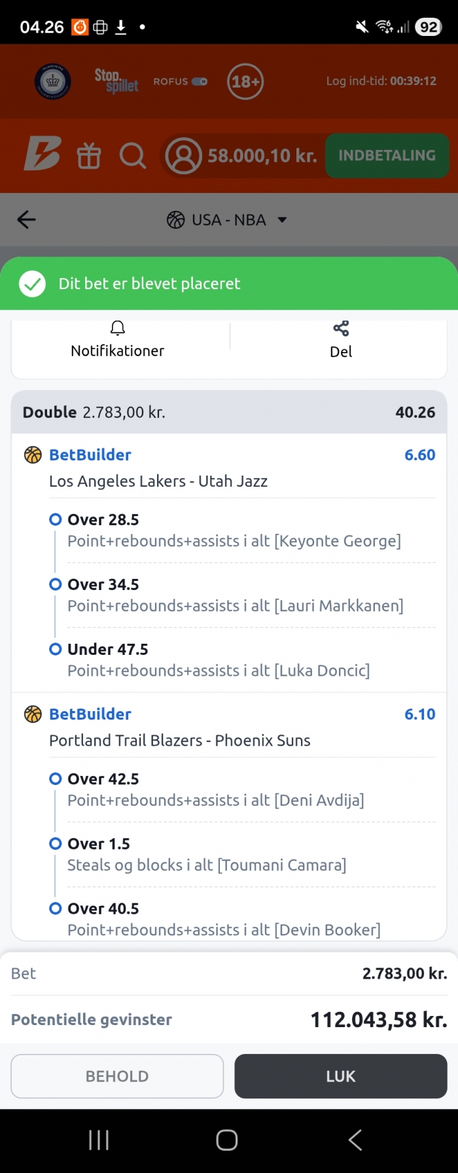458x1173 pixels.
Task: Tap the orange B brand logo
Action: pyautogui.click(x=43, y=154)
